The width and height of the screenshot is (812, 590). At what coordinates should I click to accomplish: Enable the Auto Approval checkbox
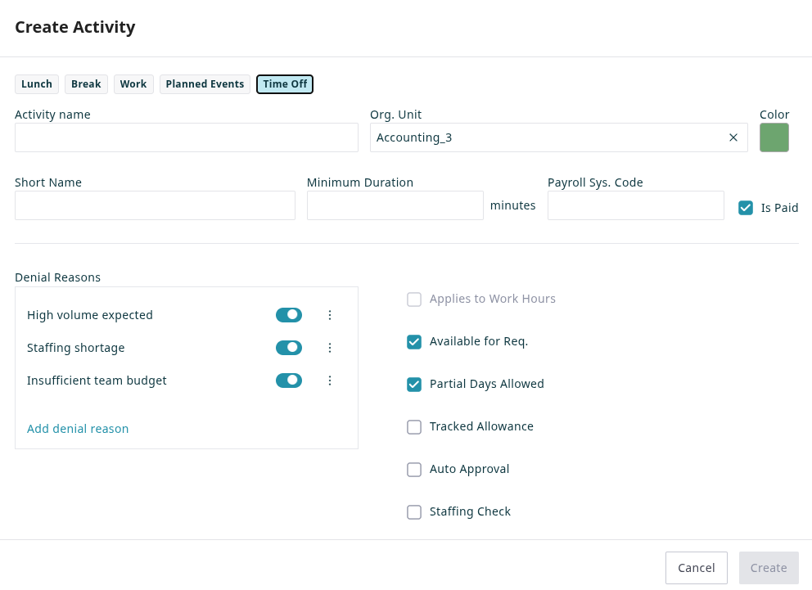[x=414, y=470]
